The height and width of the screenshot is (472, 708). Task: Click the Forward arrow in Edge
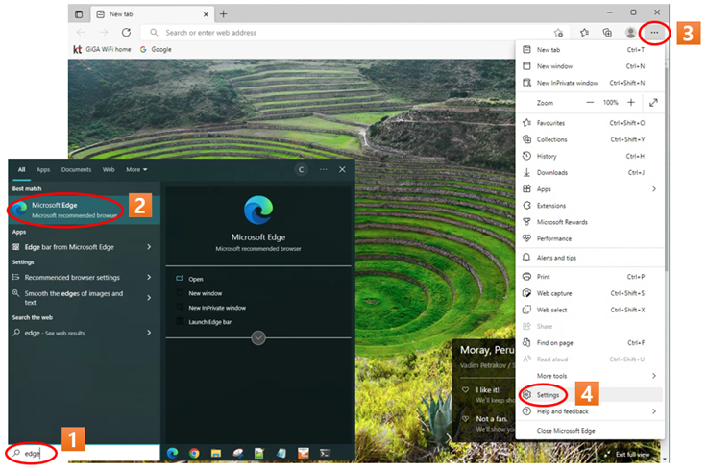pos(104,33)
